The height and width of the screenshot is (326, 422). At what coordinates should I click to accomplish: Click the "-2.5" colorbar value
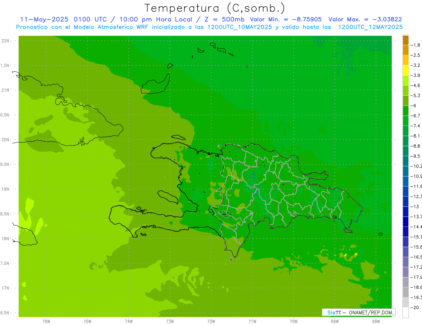click(416, 55)
